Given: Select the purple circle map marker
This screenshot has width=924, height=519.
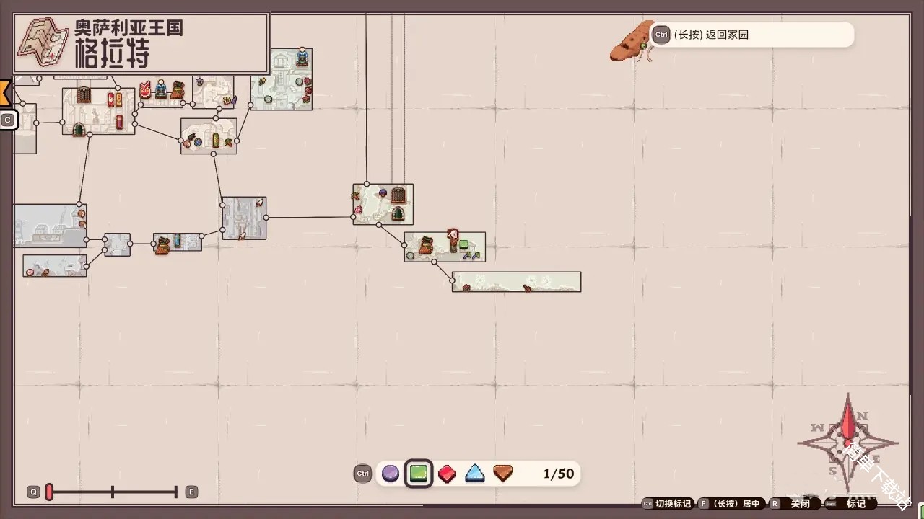Looking at the screenshot, I should 391,474.
